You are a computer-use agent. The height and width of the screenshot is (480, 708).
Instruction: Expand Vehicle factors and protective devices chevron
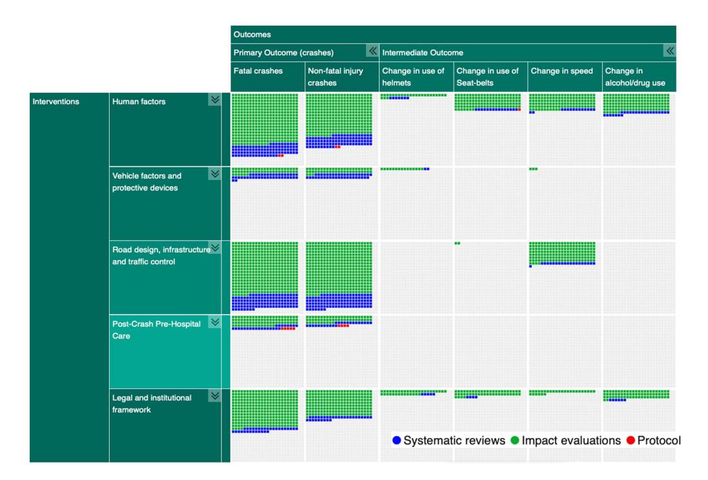(x=215, y=174)
